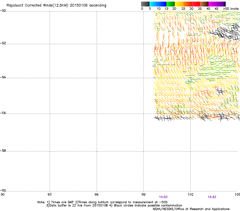This screenshot has width=240, height=211.
Task: Click the '93' longitude axis label
Action: (50, 194)
